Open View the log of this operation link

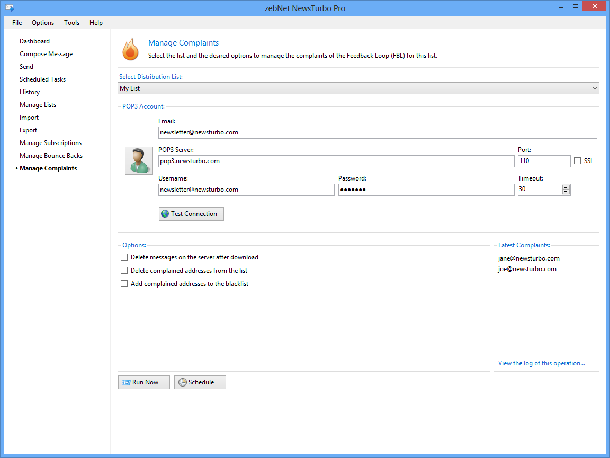click(x=541, y=363)
